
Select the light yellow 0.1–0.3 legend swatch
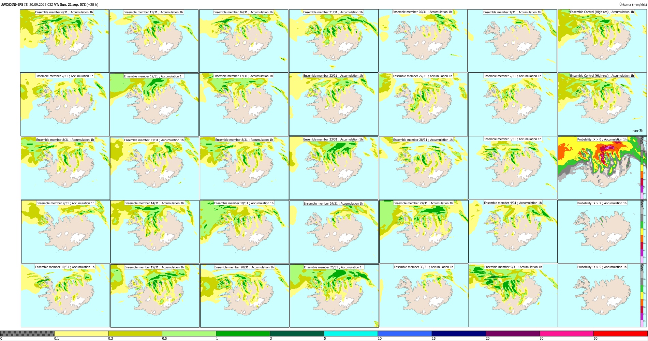81,333
